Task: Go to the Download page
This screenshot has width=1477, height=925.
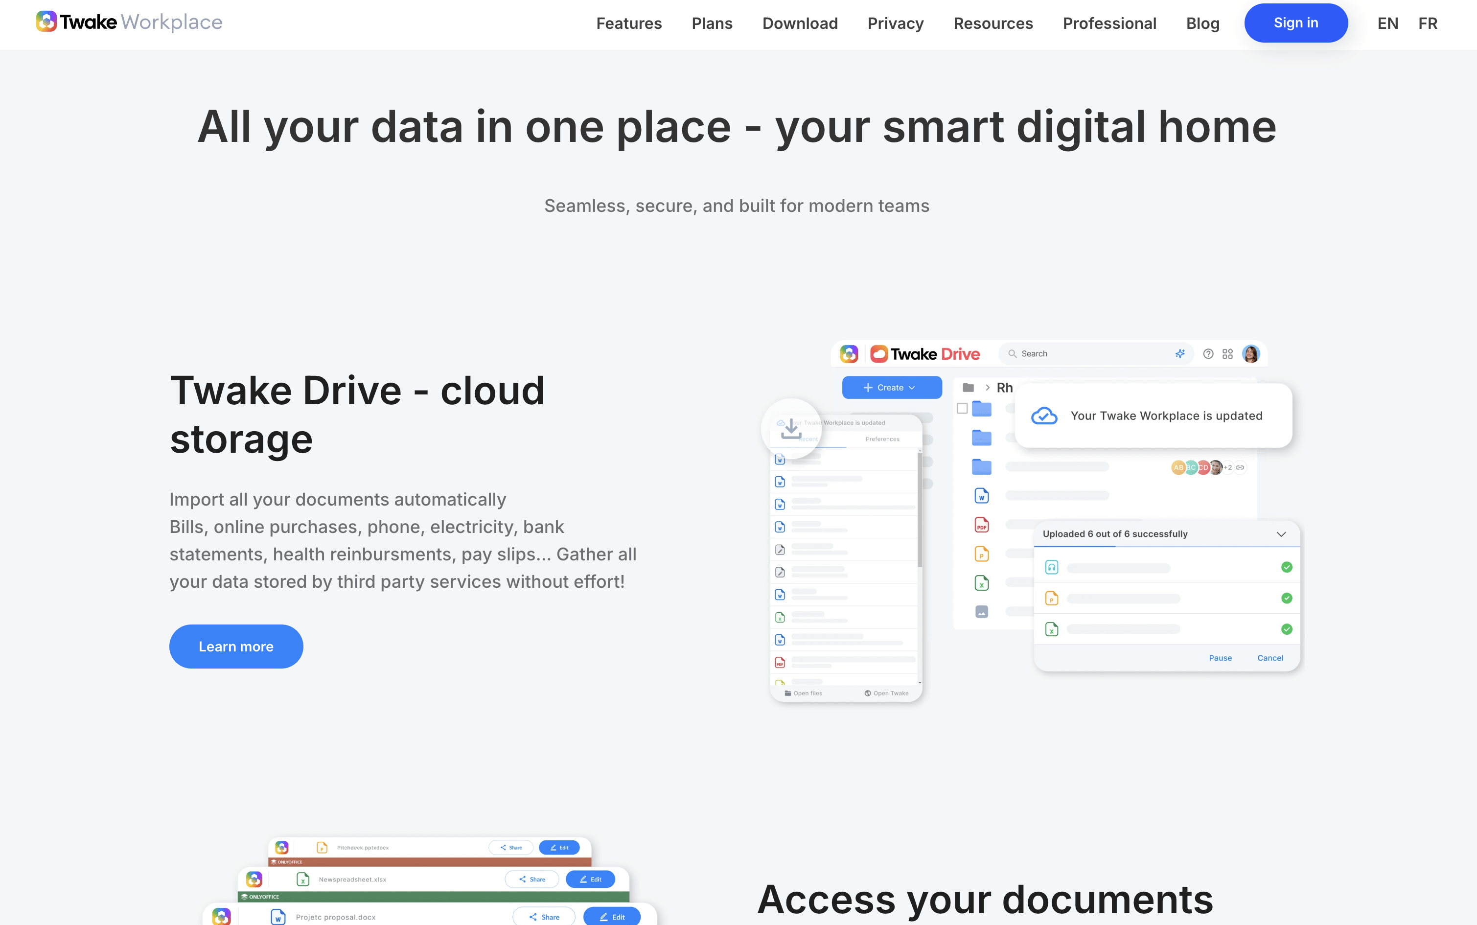Action: coord(800,23)
